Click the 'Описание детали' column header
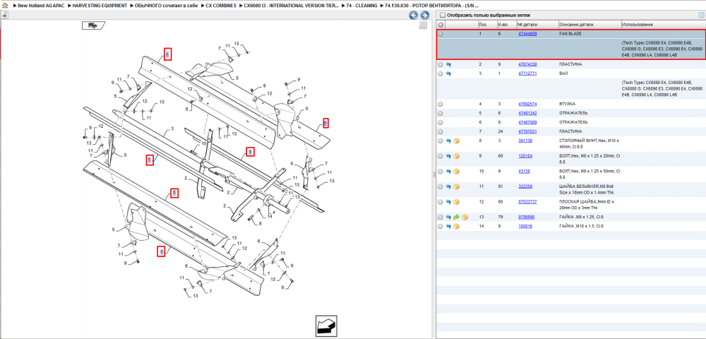706x339 pixels. point(576,24)
